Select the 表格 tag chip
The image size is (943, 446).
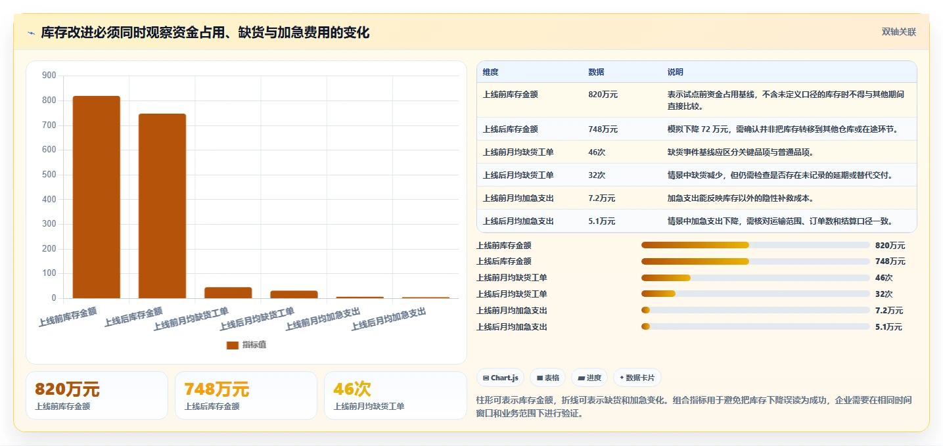pyautogui.click(x=547, y=378)
